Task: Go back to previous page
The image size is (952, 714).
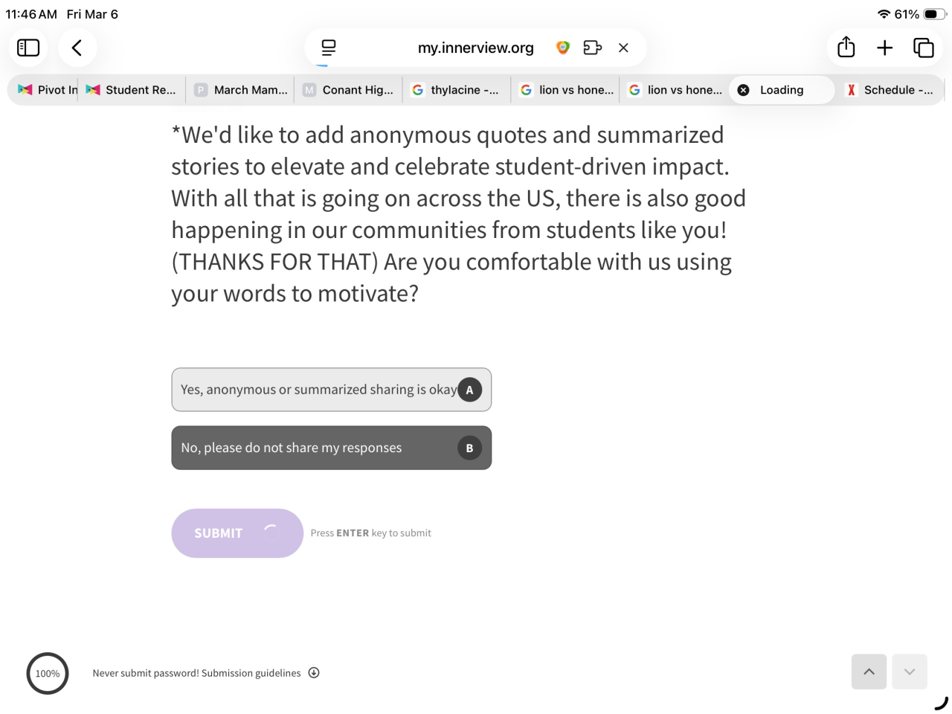Action: click(77, 48)
